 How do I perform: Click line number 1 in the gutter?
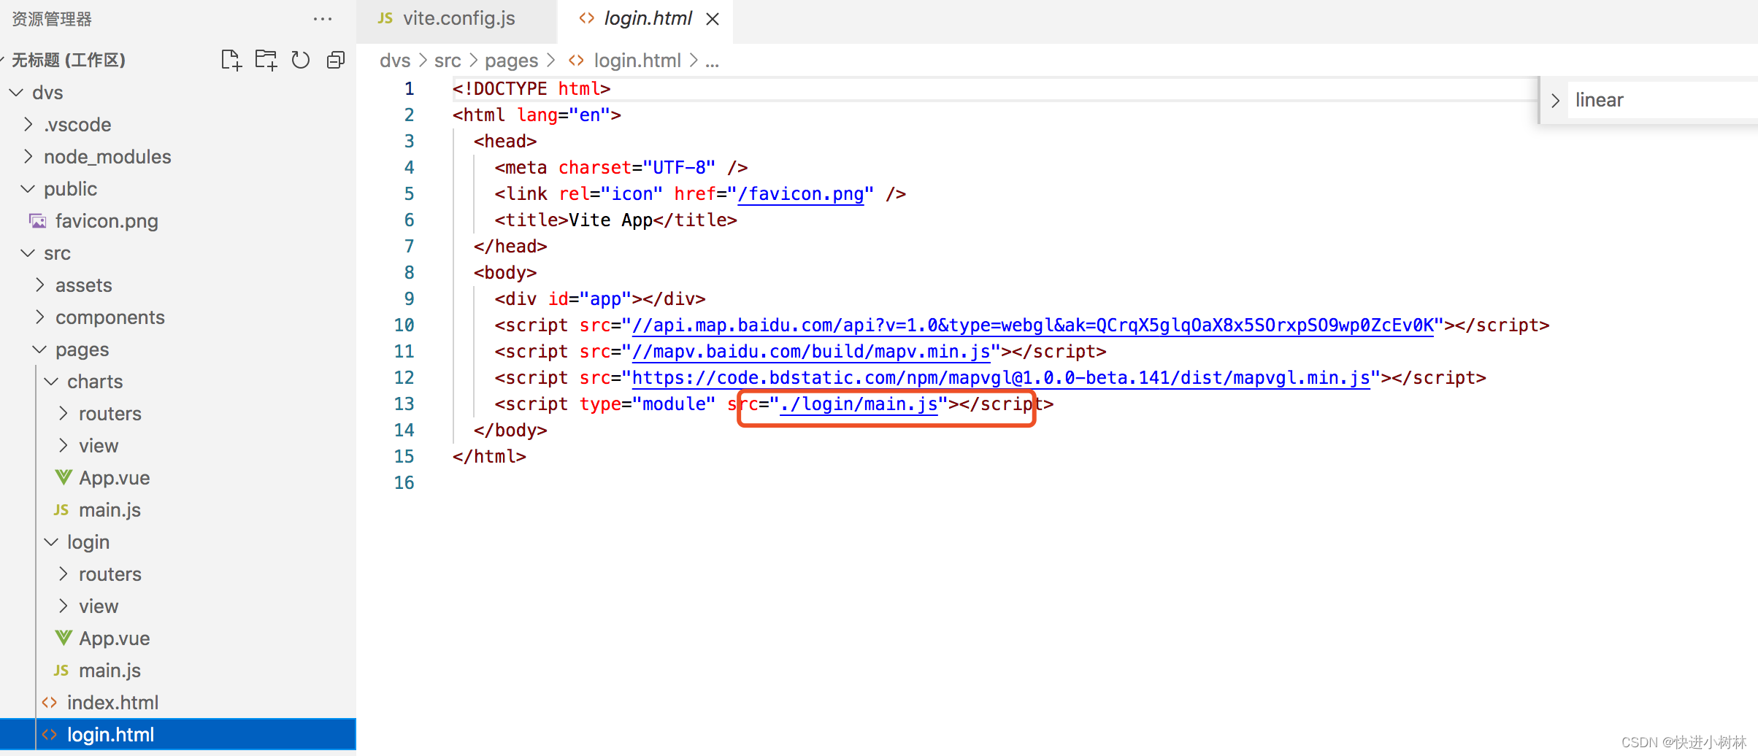409,88
